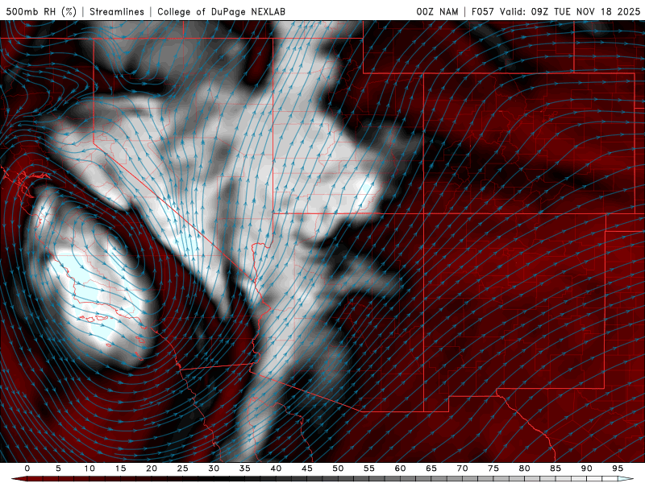Click the color bar value 45
This screenshot has width=645, height=483.
click(x=307, y=469)
